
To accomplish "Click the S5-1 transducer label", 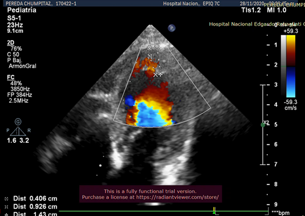I will tap(14, 18).
